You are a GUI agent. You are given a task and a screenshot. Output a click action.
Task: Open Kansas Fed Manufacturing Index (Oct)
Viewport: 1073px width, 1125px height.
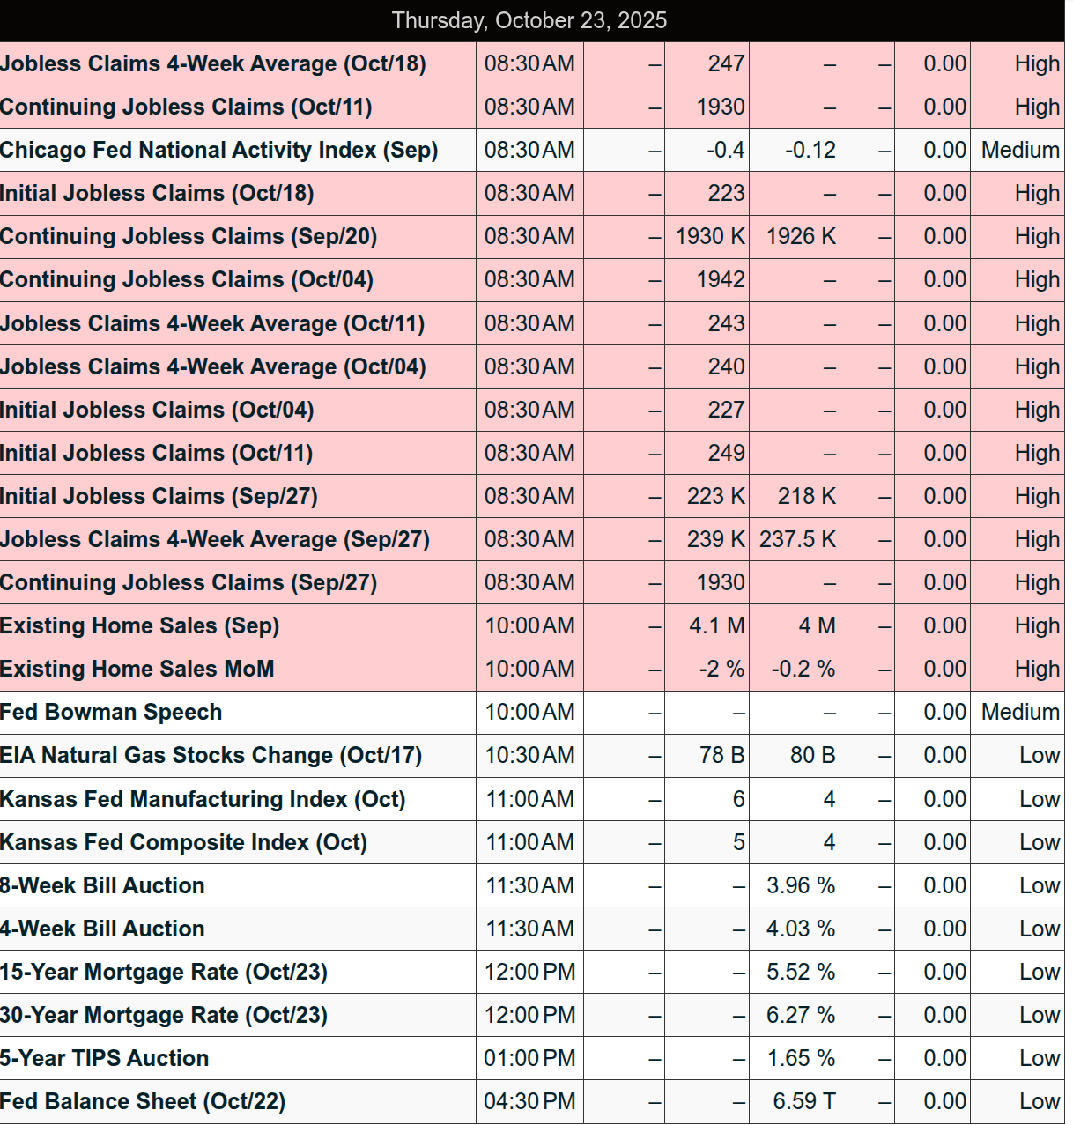click(203, 800)
